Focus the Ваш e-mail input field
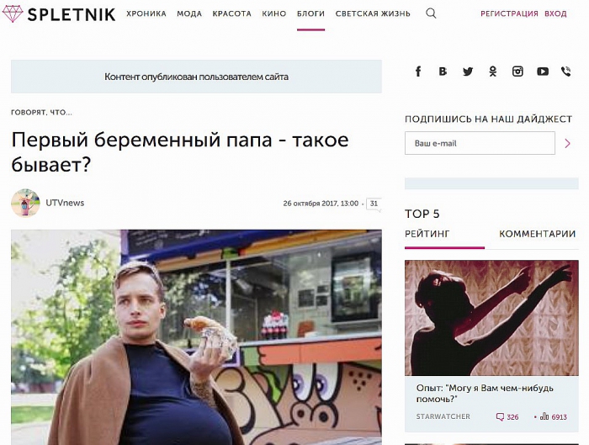Screen dimensions: 589x445 point(480,143)
